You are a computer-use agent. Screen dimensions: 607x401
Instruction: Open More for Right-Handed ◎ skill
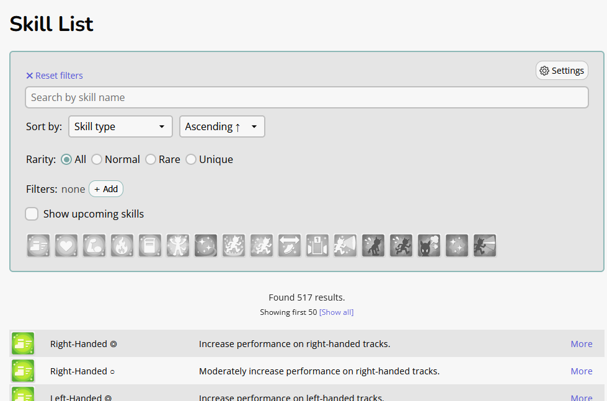coord(582,344)
